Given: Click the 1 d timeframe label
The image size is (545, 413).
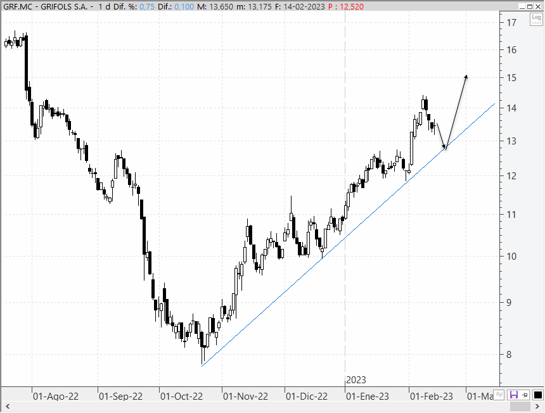Looking at the screenshot, I should coord(105,7).
